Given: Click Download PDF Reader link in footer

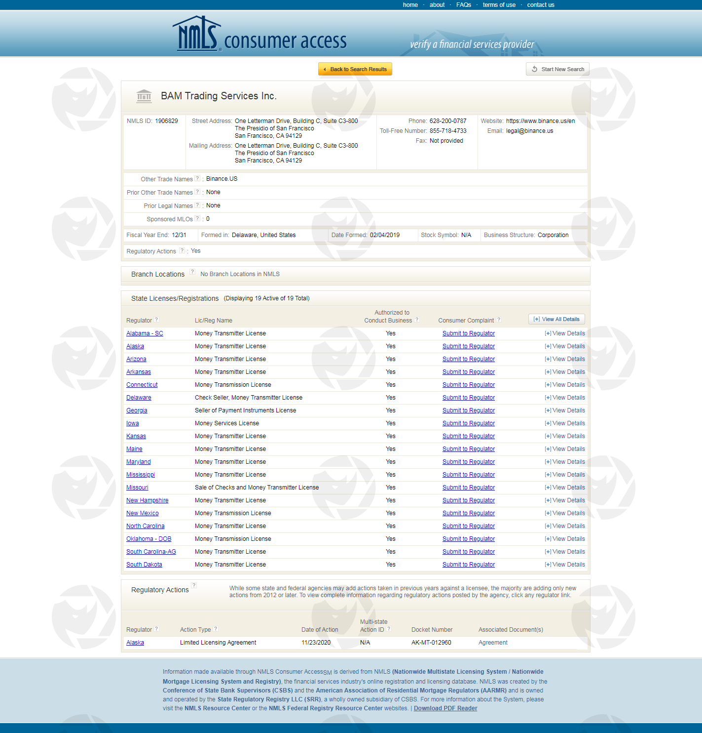Looking at the screenshot, I should (x=445, y=708).
